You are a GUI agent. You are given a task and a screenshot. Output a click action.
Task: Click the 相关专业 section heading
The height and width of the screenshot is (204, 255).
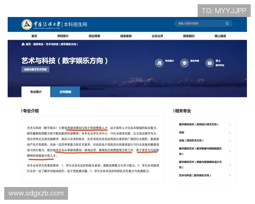coord(183,111)
